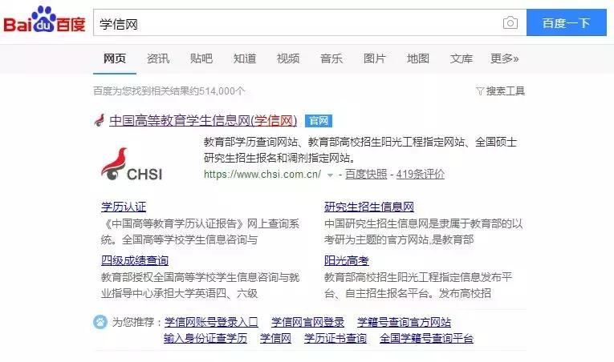
Task: Click the text 中国研究生招生信息网是隶属于教育部的以
Action: click(x=423, y=223)
